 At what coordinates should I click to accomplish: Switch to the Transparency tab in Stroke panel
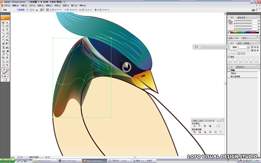pos(247,43)
